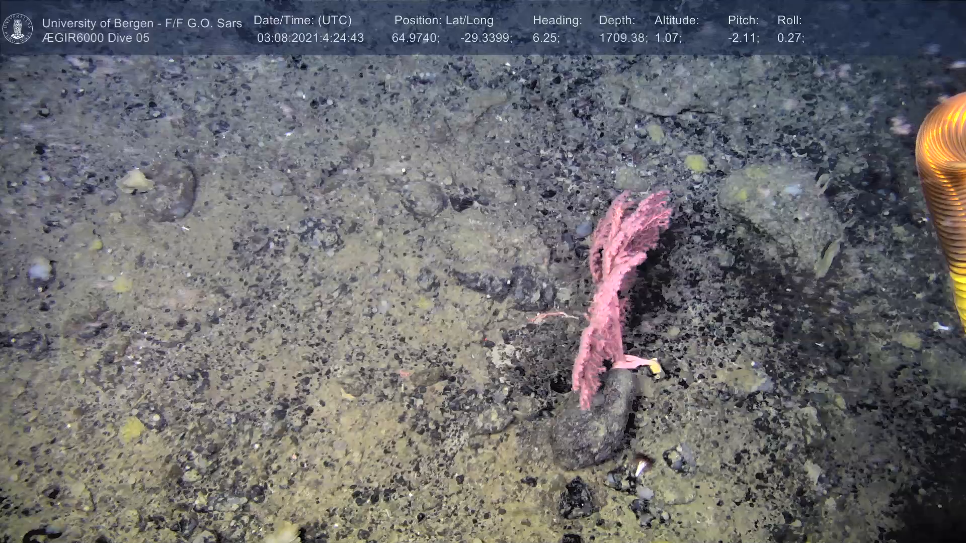Viewport: 966px width, 543px height.
Task: Select the depth reading 1709.38
Action: coord(623,38)
